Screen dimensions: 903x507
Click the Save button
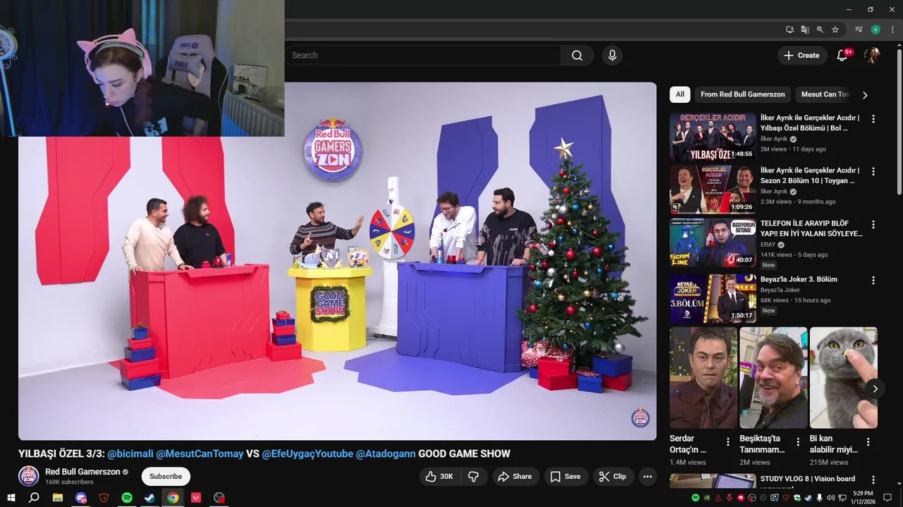(x=565, y=477)
